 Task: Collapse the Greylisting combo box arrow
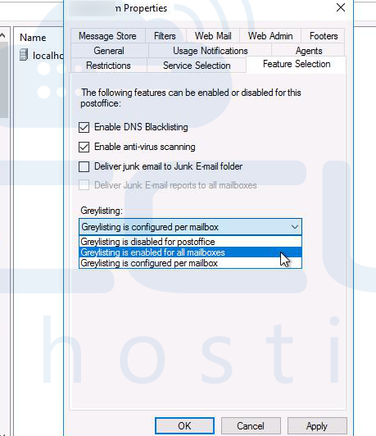[x=295, y=227]
